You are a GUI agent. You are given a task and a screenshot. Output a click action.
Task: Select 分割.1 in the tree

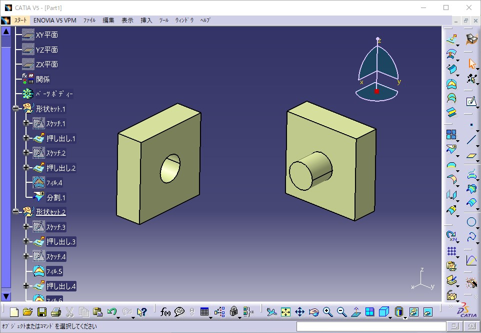pos(56,197)
